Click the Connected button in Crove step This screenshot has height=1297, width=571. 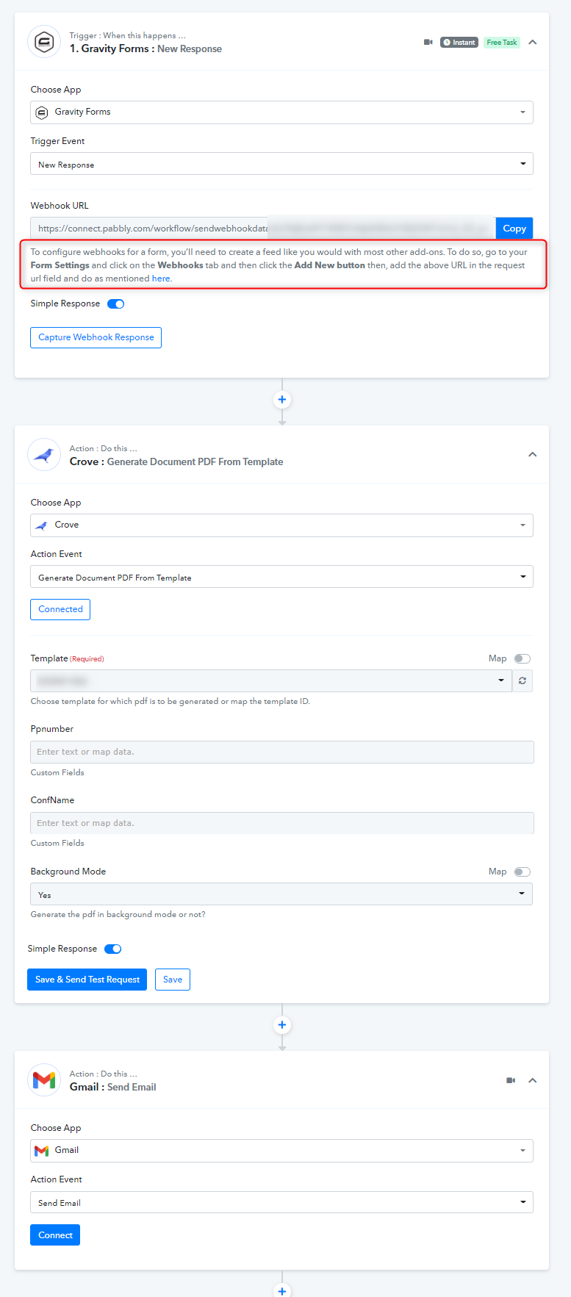(60, 609)
